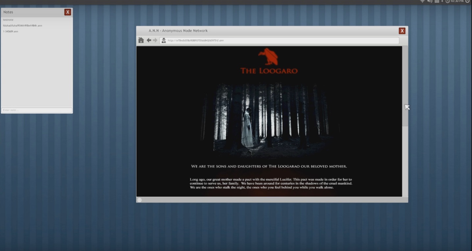Click the "Notes" window title
The image size is (472, 251).
[x=8, y=12]
